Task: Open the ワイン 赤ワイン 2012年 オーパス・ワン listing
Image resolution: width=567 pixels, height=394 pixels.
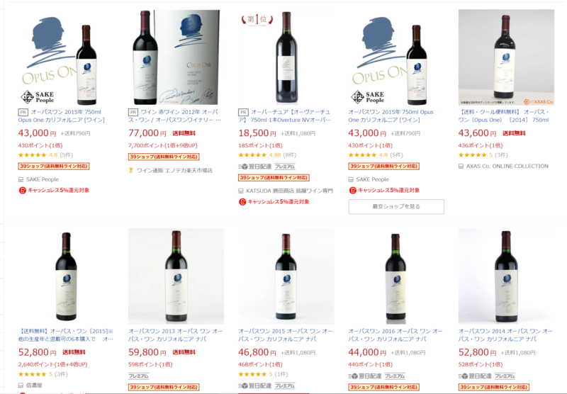Action: pyautogui.click(x=175, y=116)
